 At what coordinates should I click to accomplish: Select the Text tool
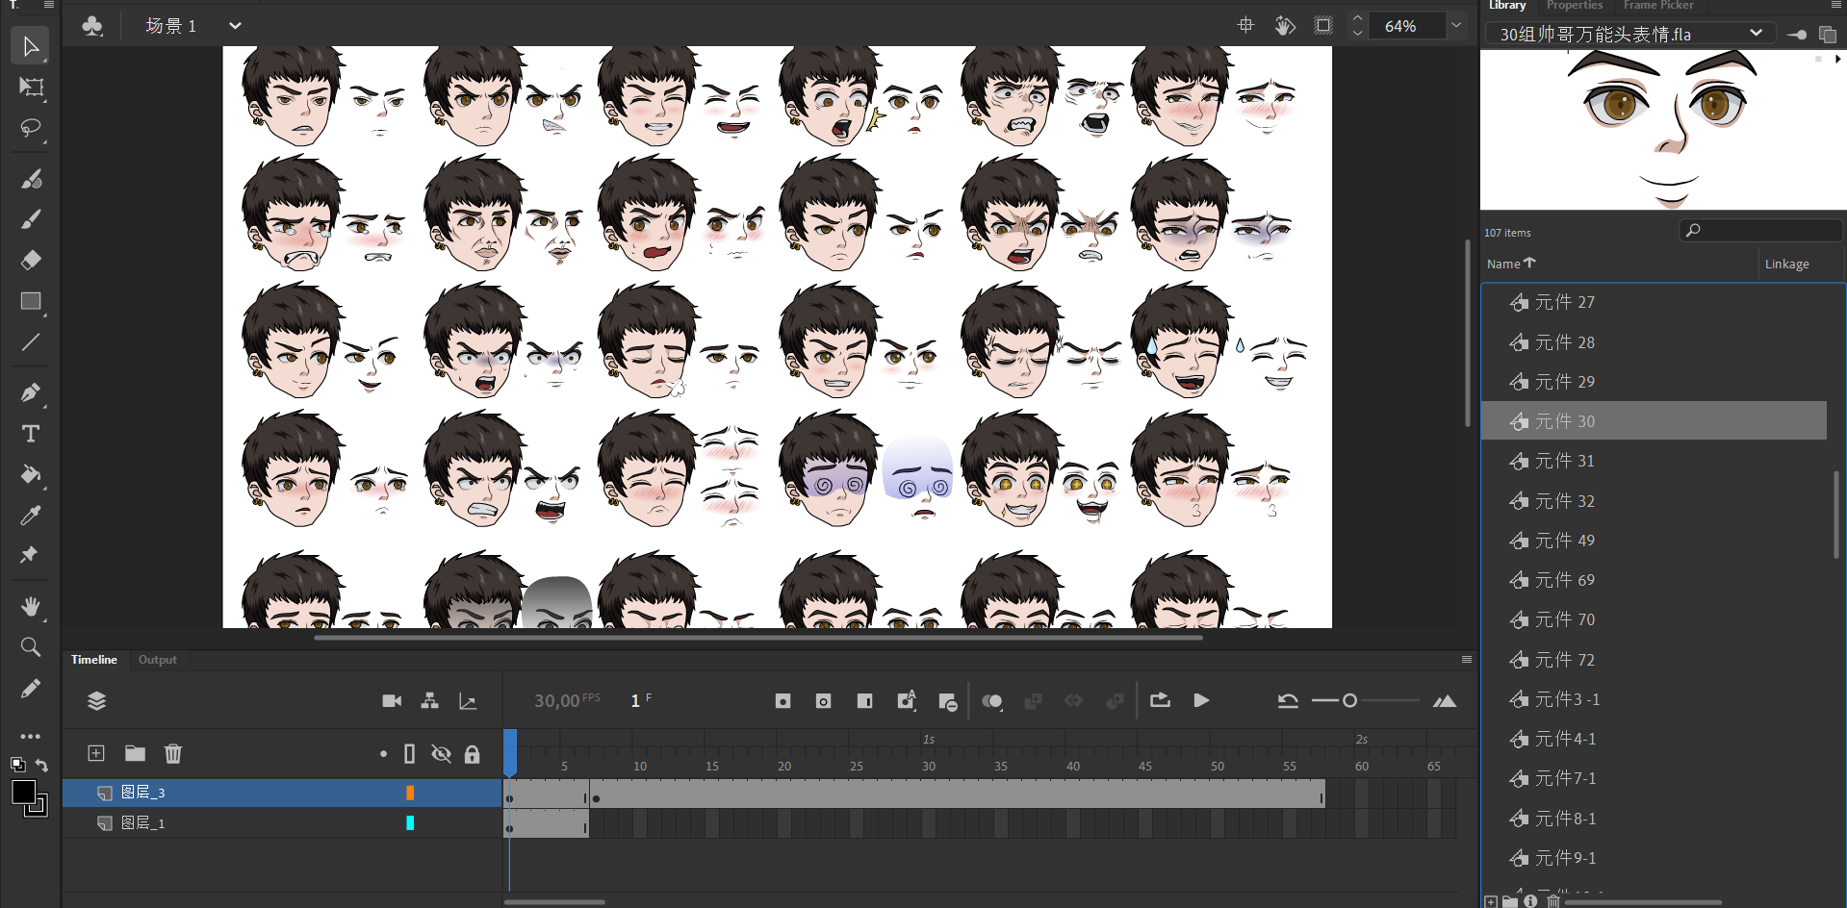tap(31, 434)
